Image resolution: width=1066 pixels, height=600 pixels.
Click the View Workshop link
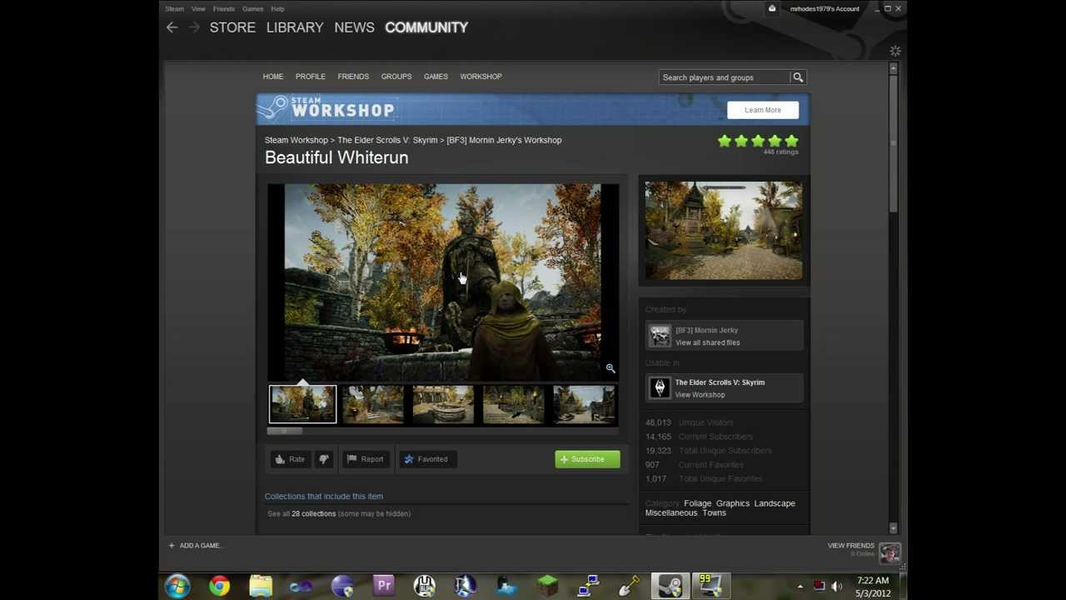(700, 395)
